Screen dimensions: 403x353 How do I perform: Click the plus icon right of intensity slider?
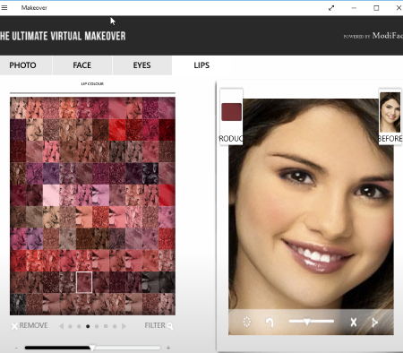(168, 348)
